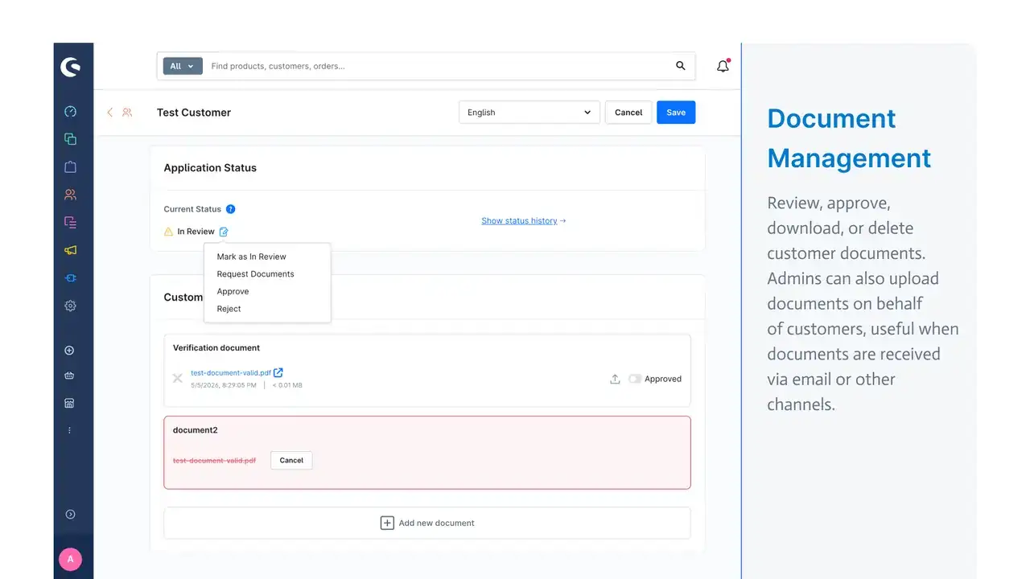Open the Dashboard gauge icon
The image size is (1030, 579).
point(70,112)
